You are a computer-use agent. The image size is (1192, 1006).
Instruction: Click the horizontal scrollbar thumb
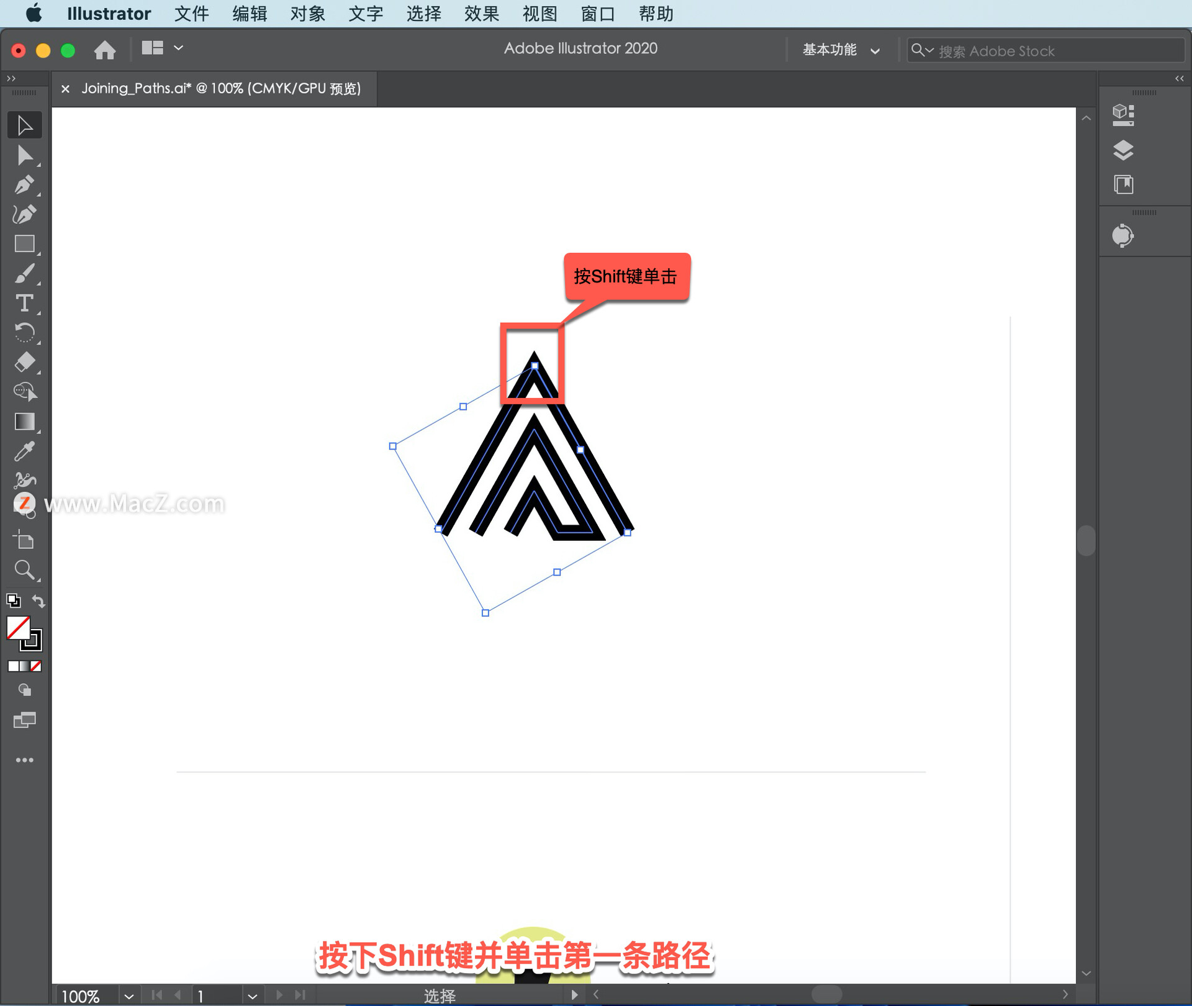point(826,995)
